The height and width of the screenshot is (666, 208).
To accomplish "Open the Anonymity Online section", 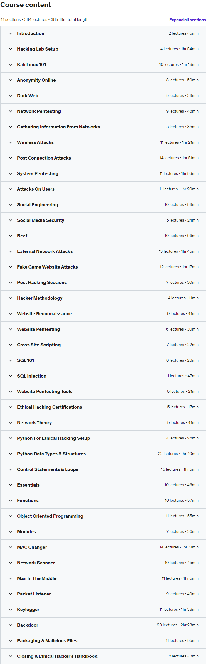I will click(x=36, y=80).
